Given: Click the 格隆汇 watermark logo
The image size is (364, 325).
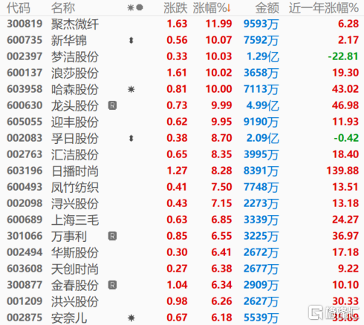Looking at the screenshot, I should point(334,312).
